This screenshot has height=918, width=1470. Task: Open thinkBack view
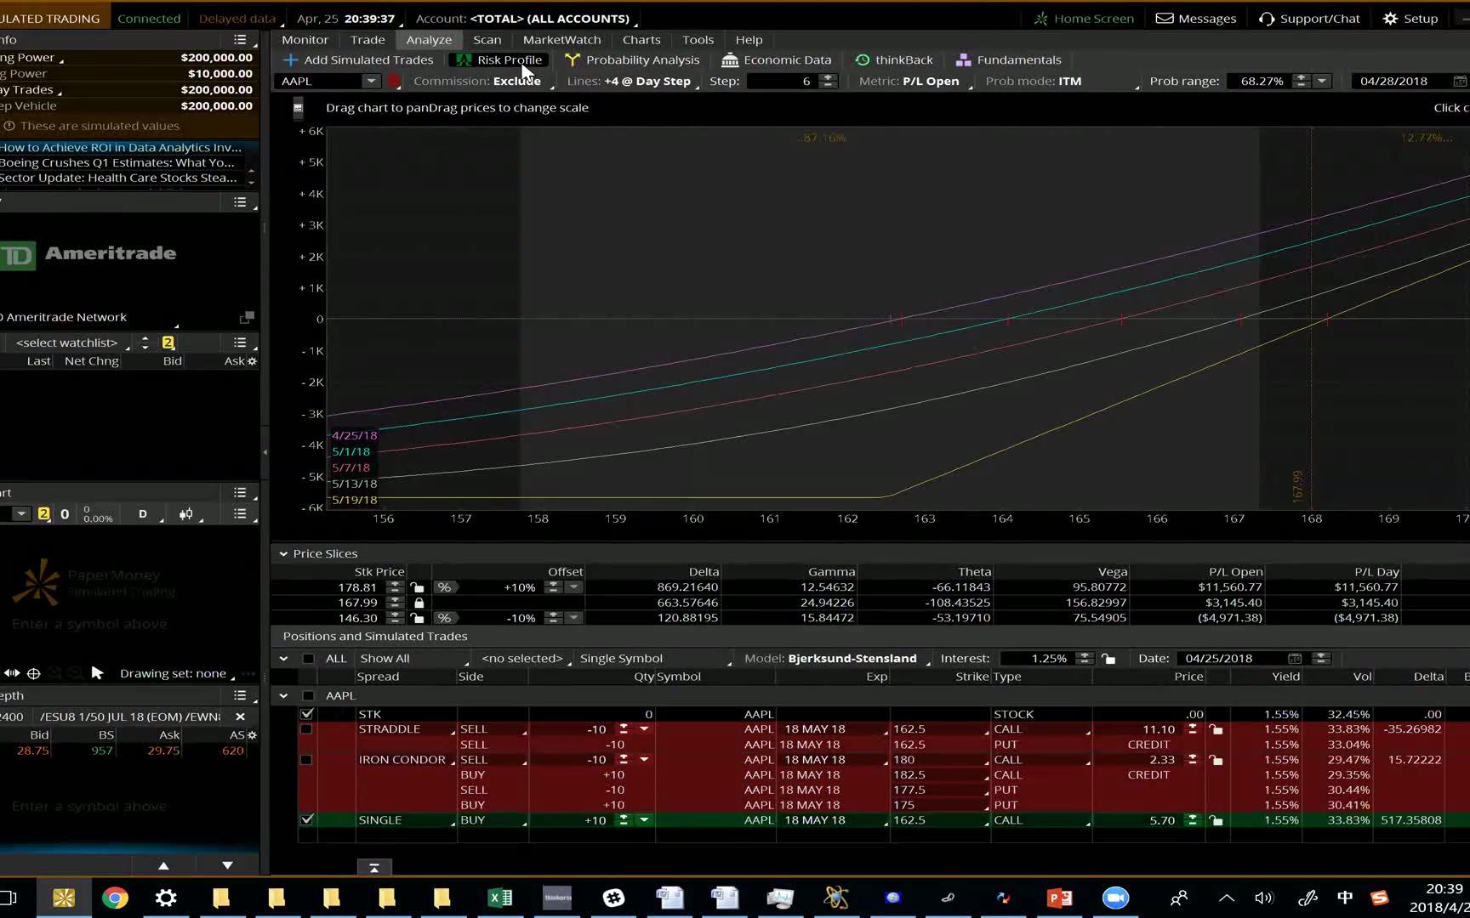[x=893, y=59]
